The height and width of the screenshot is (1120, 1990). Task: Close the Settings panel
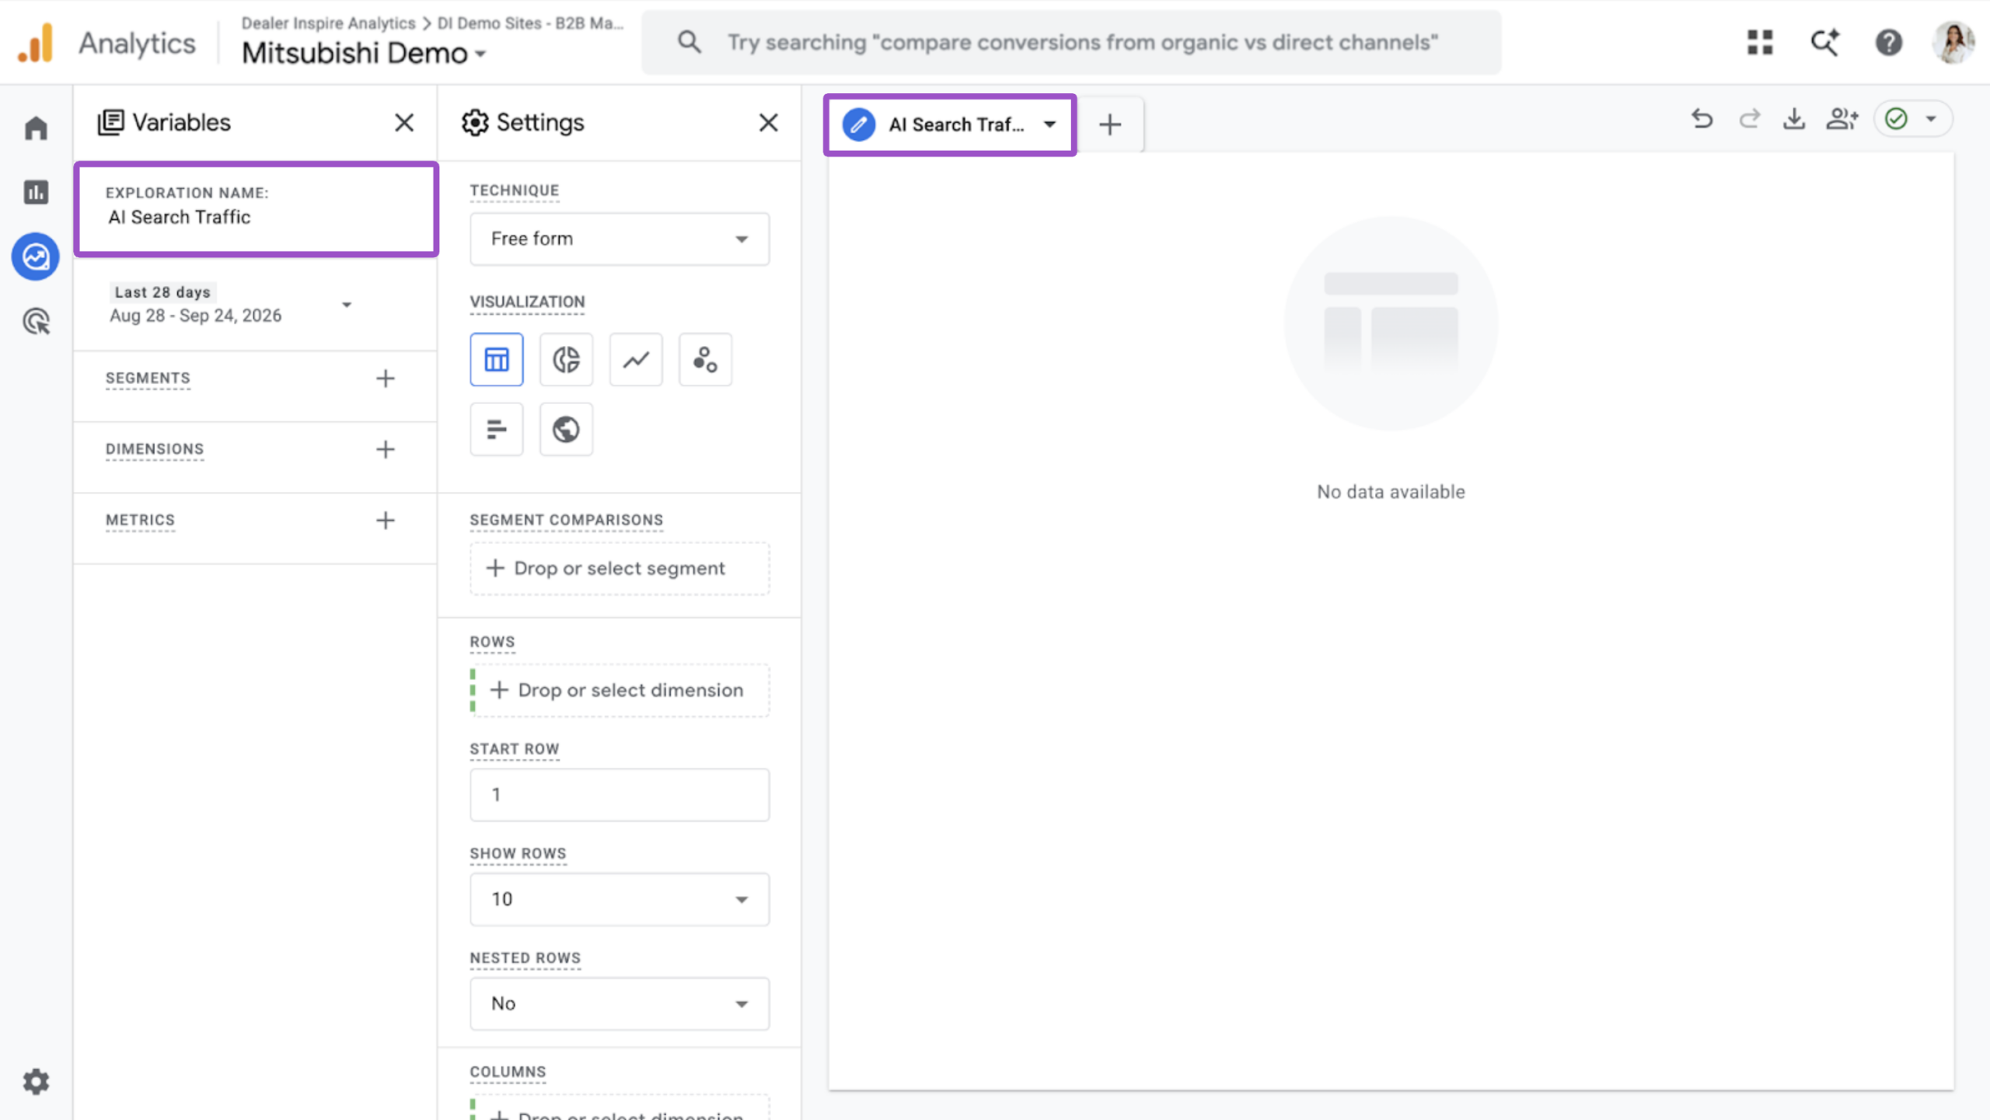768,123
